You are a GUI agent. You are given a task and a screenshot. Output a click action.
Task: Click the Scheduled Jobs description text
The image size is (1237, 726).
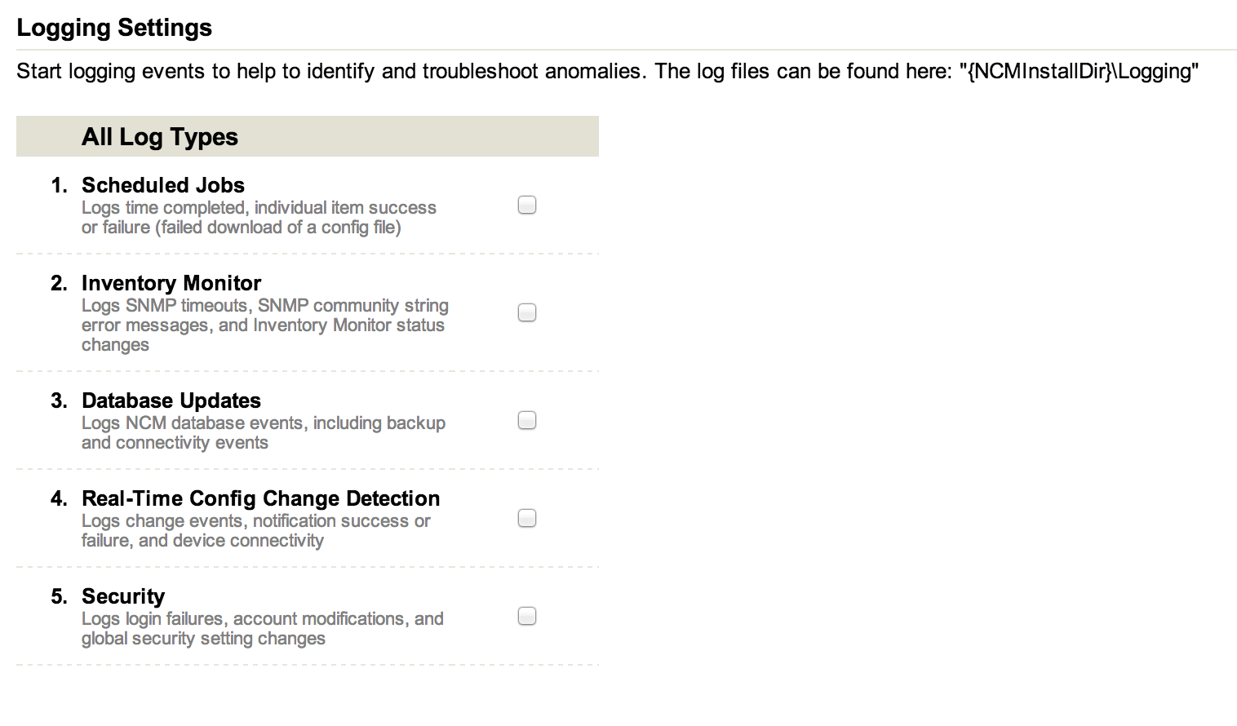pyautogui.click(x=259, y=218)
